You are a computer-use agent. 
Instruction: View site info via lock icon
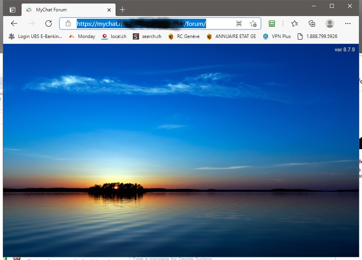(68, 24)
